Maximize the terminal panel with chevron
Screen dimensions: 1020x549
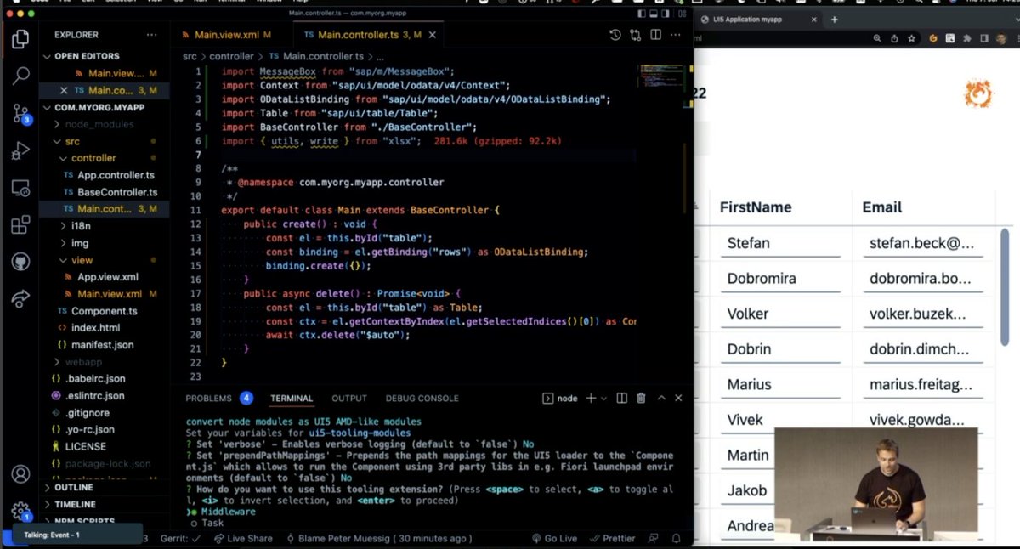tap(660, 398)
